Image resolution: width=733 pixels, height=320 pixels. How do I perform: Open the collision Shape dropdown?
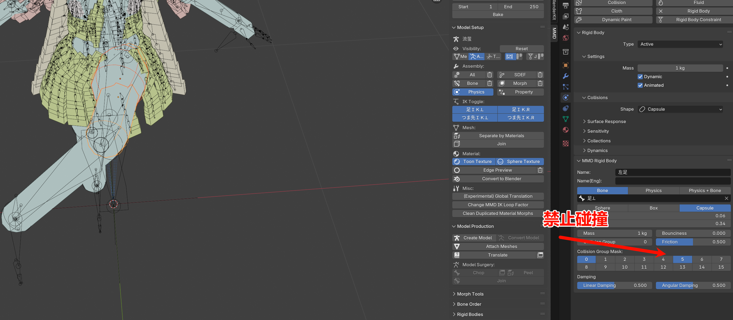680,109
